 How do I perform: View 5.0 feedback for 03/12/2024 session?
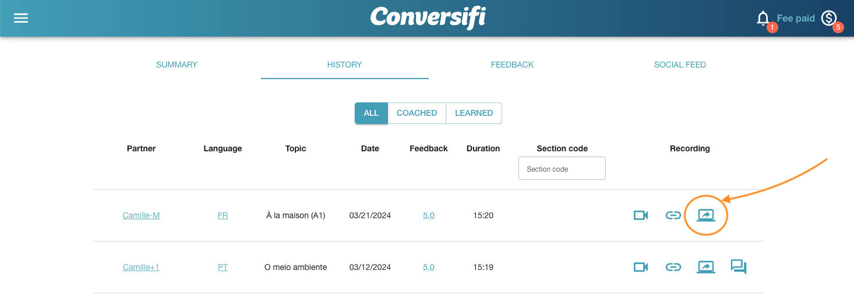click(429, 267)
